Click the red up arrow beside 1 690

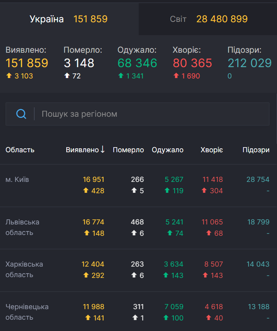tap(176, 76)
